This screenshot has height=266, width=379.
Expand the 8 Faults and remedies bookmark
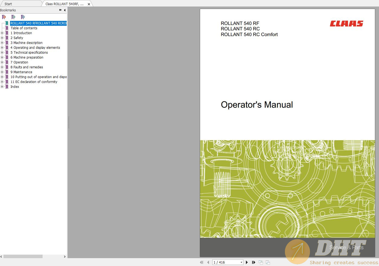pos(2,67)
